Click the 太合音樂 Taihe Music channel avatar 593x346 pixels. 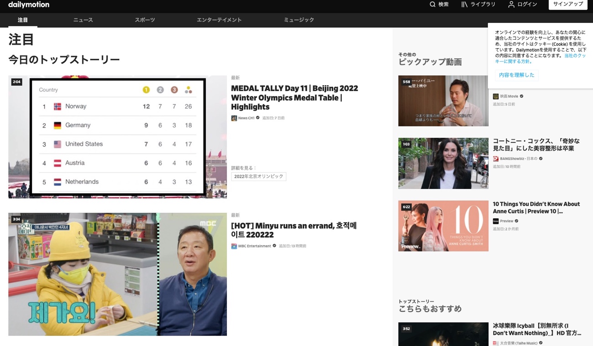[496, 343]
